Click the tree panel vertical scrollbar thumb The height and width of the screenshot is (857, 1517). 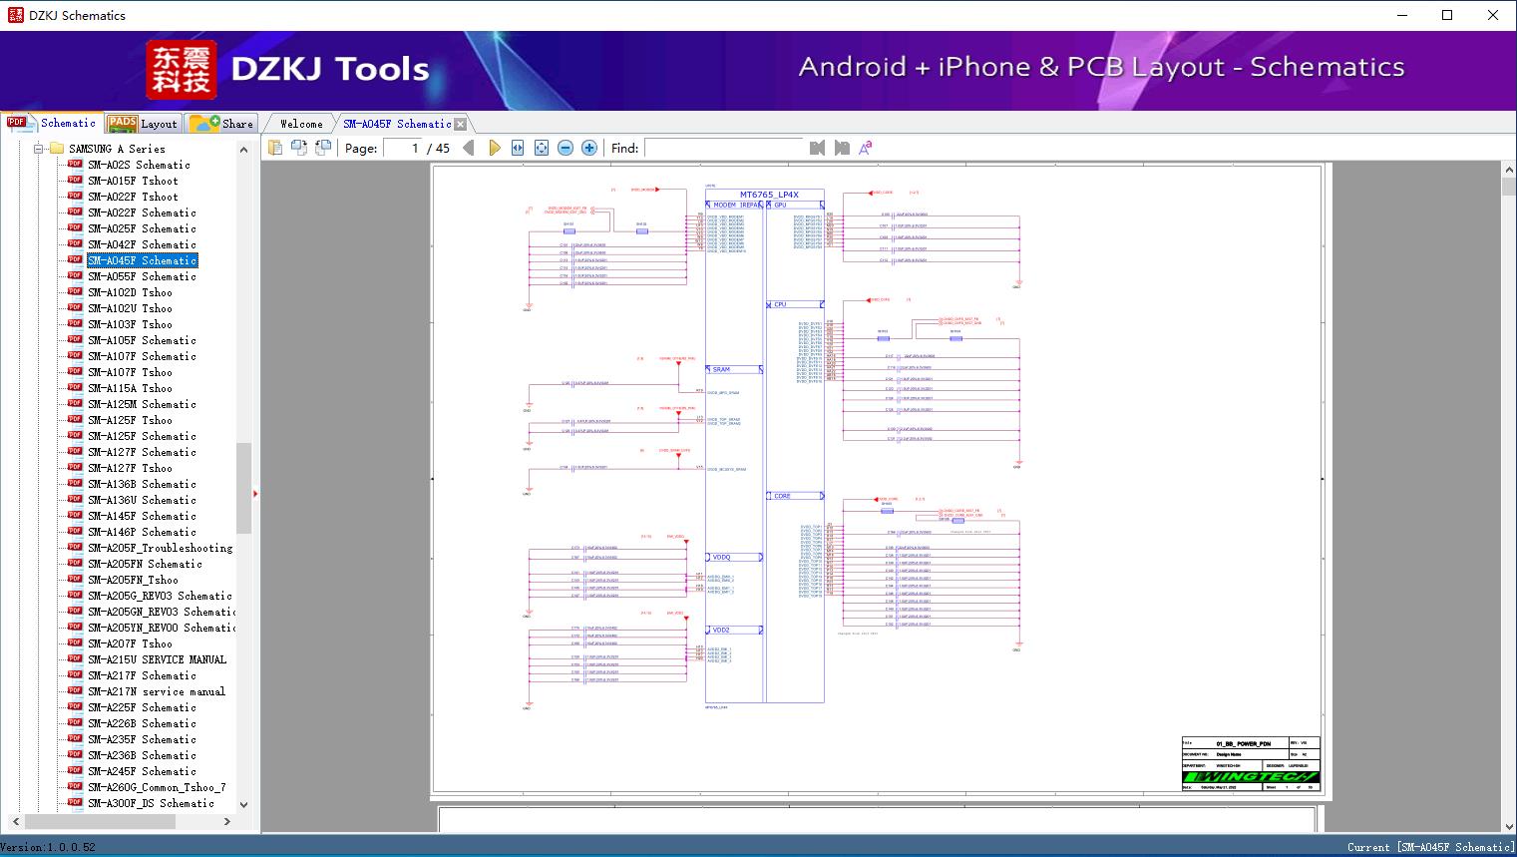243,488
